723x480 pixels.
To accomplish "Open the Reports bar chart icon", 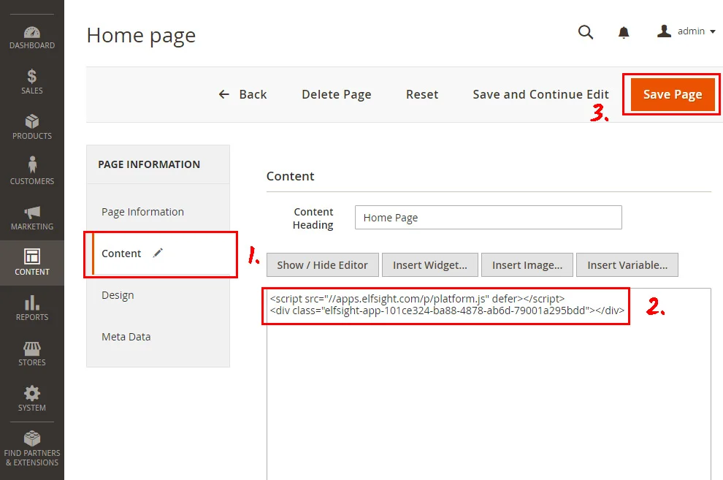I will pyautogui.click(x=32, y=302).
